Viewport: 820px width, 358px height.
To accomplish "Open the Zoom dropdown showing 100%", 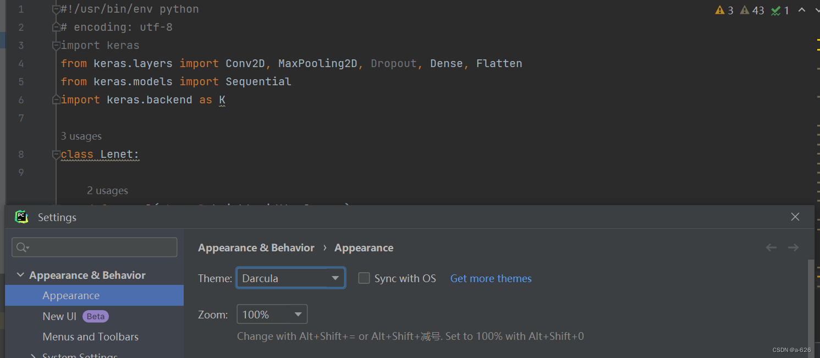I will pyautogui.click(x=272, y=315).
